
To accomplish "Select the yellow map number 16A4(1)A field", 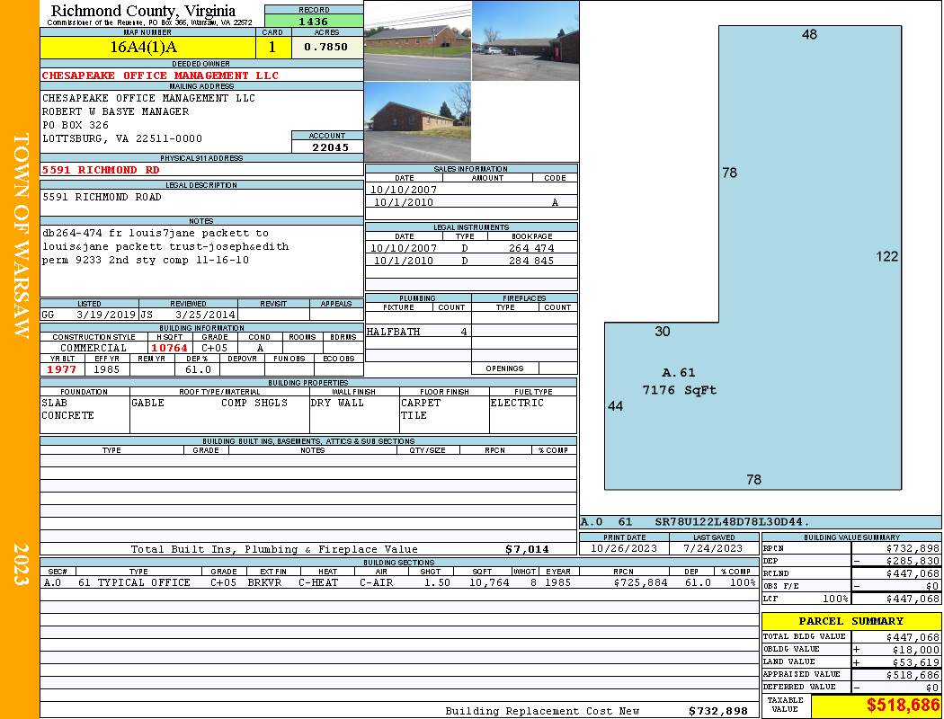I will click(148, 47).
